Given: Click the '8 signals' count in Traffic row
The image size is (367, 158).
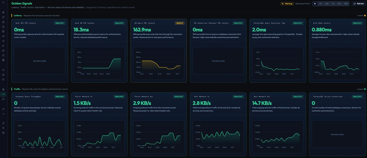Looking at the screenshot, I should coord(360,89).
